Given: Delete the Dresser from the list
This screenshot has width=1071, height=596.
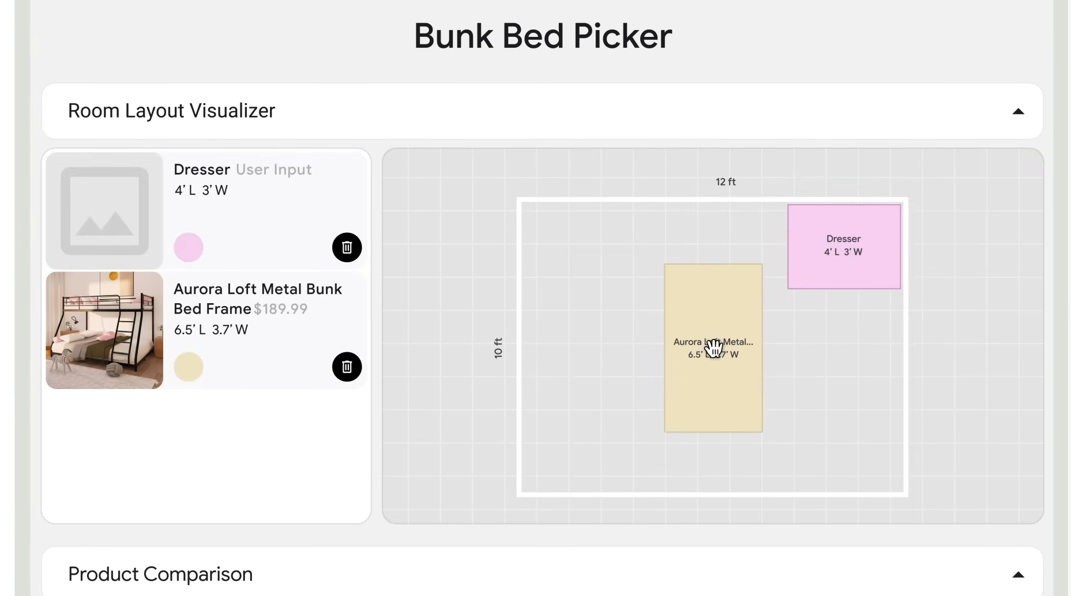Looking at the screenshot, I should [x=347, y=247].
